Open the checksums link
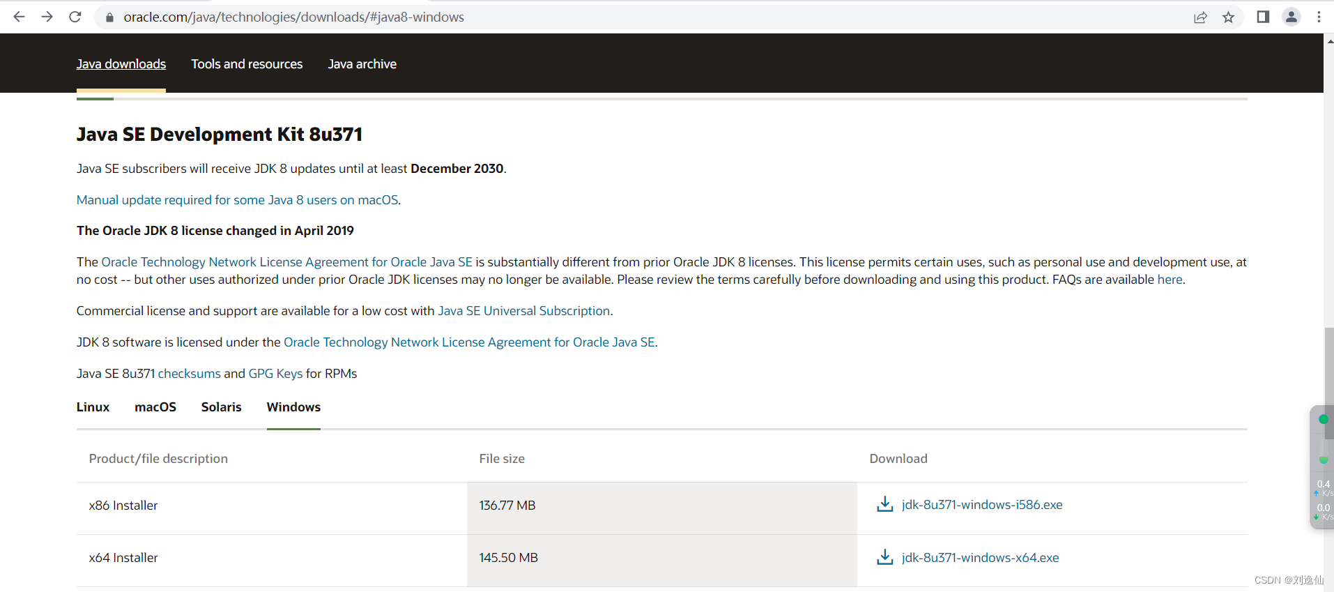The width and height of the screenshot is (1334, 592). pos(190,374)
